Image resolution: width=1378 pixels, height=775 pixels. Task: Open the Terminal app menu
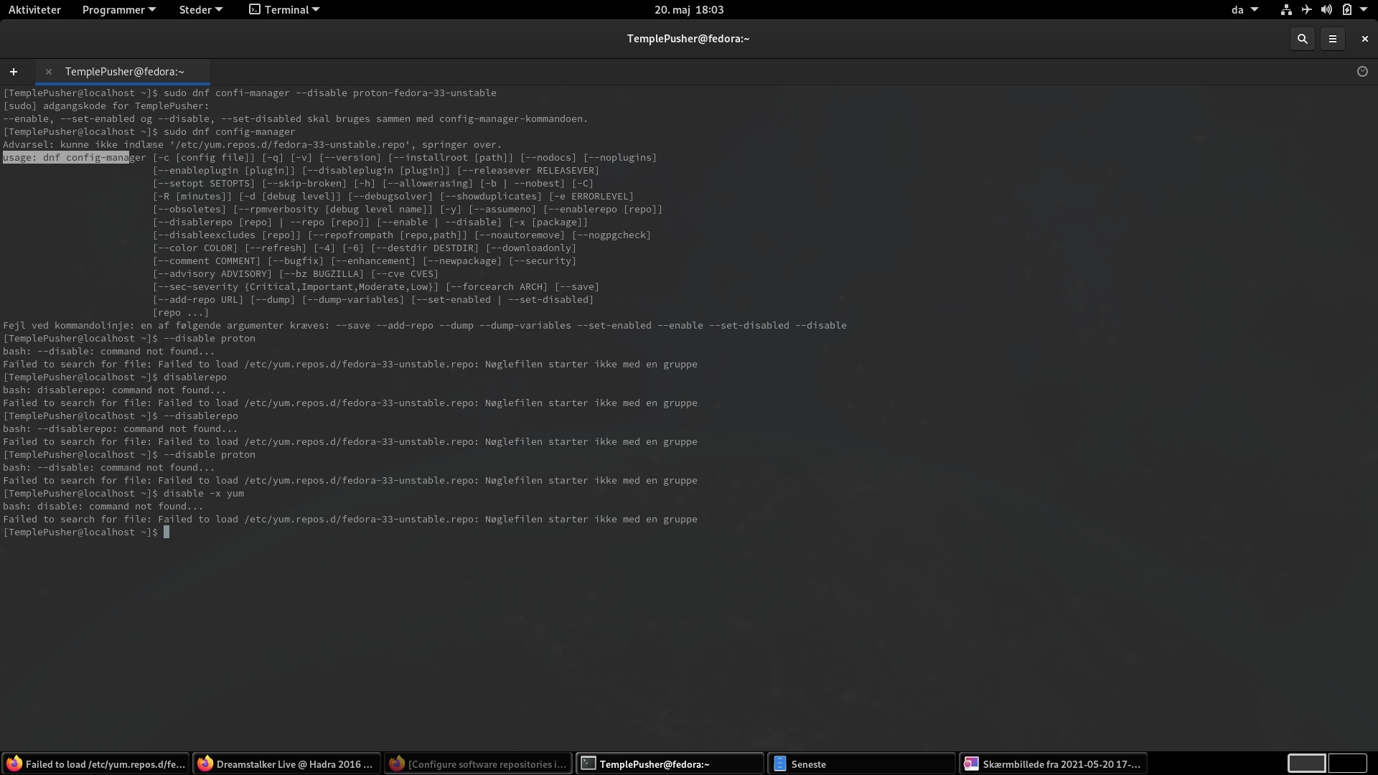pos(284,10)
